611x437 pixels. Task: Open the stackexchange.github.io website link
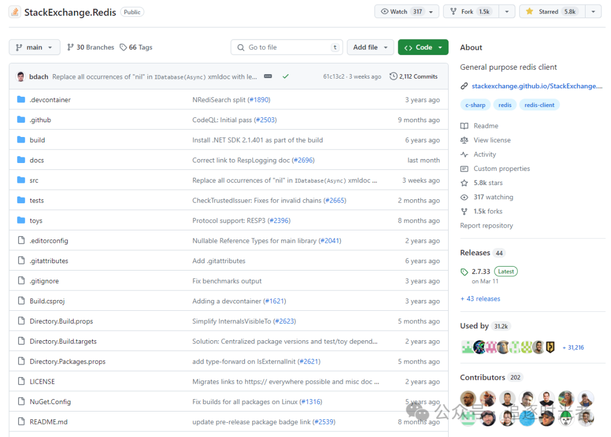point(536,86)
